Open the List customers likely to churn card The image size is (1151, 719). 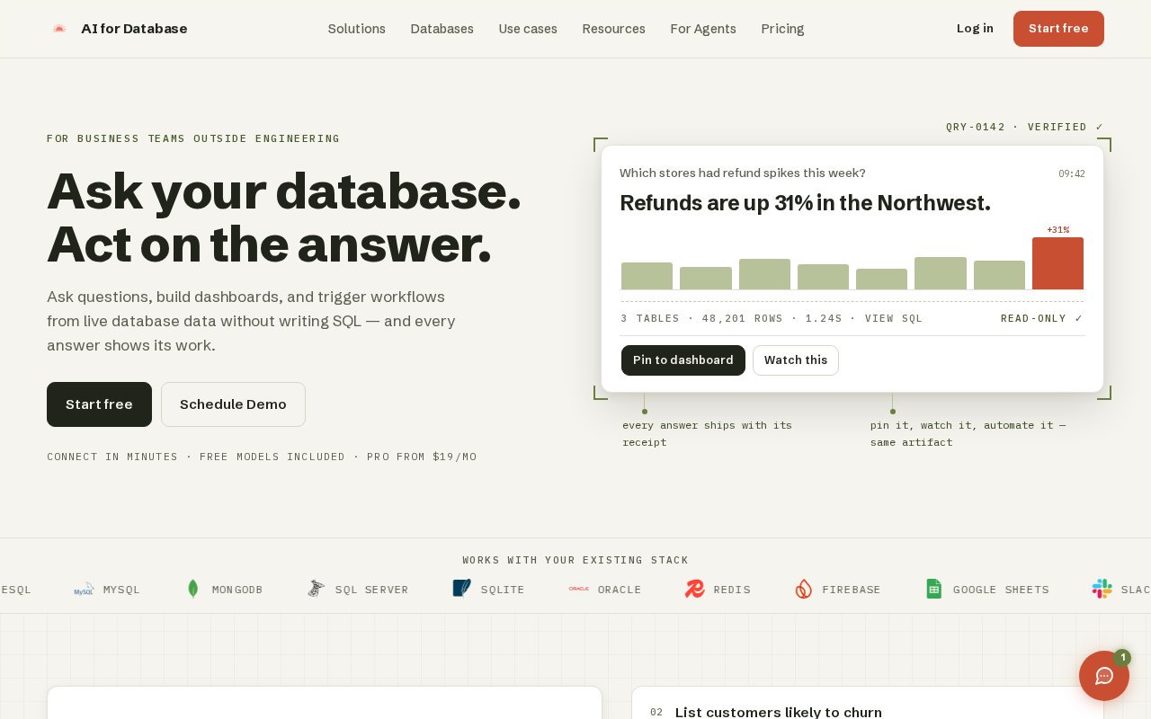(868, 704)
